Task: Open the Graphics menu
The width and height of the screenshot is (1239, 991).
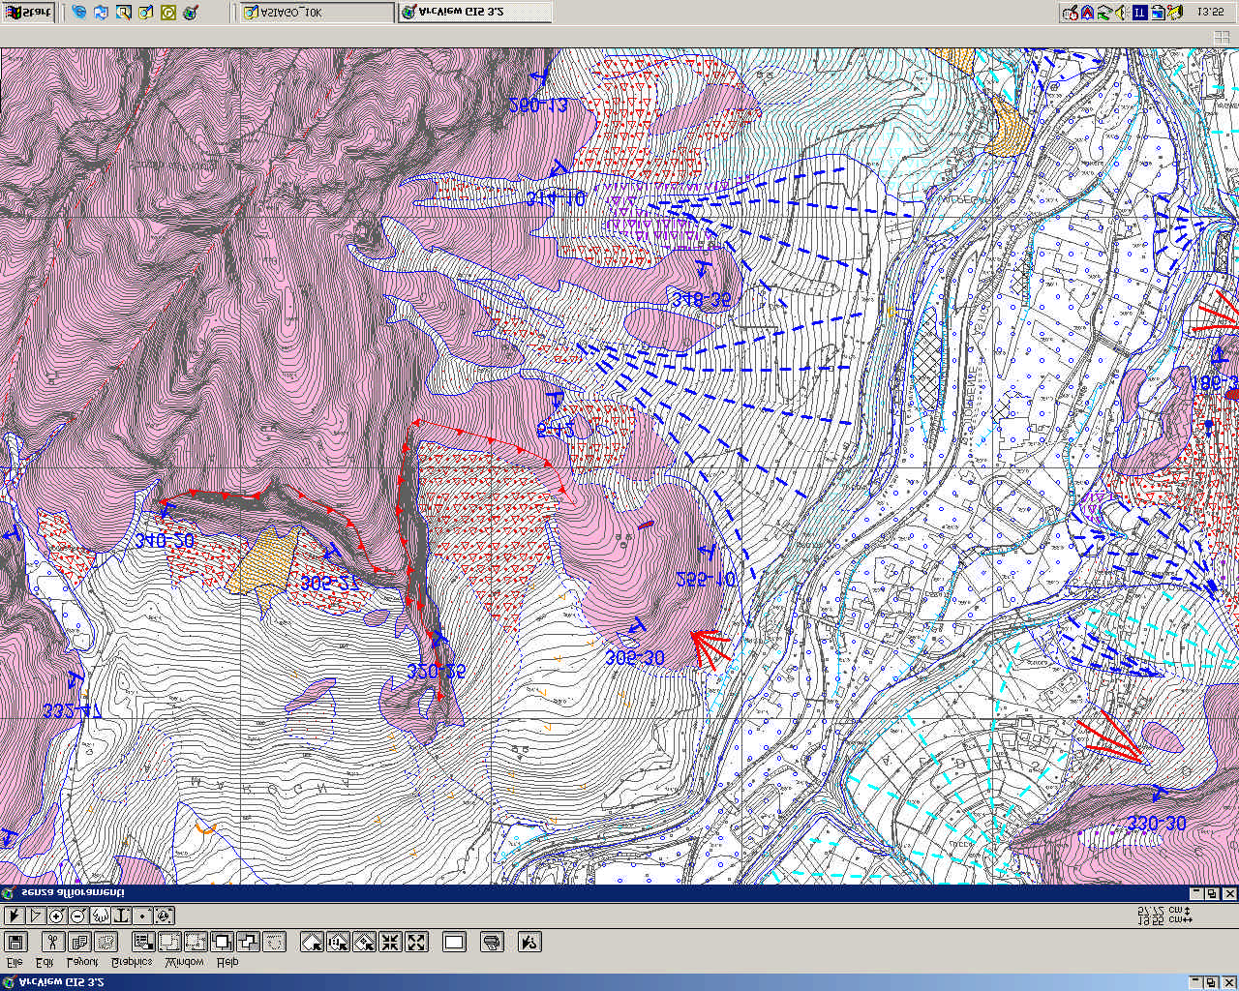Action: [x=132, y=963]
